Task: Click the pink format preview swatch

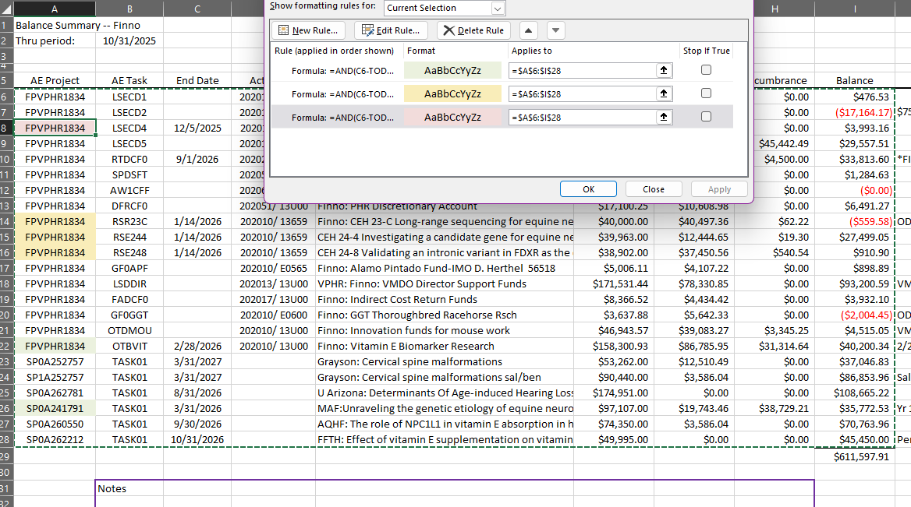Action: pos(452,117)
